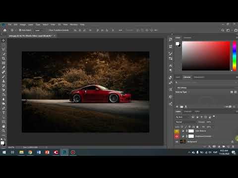
Task: Toggle lock position in Layers panel
Action: point(189,127)
